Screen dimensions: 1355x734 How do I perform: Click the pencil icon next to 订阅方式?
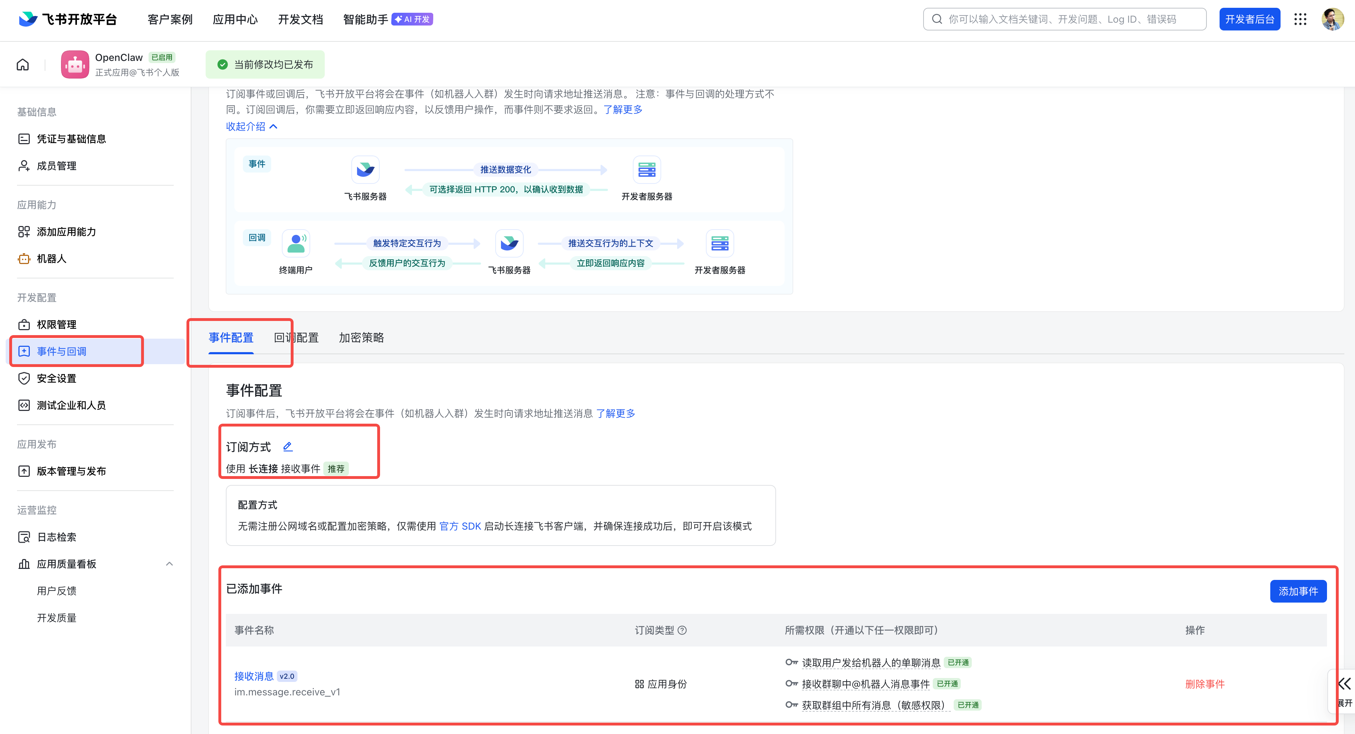[x=288, y=447]
